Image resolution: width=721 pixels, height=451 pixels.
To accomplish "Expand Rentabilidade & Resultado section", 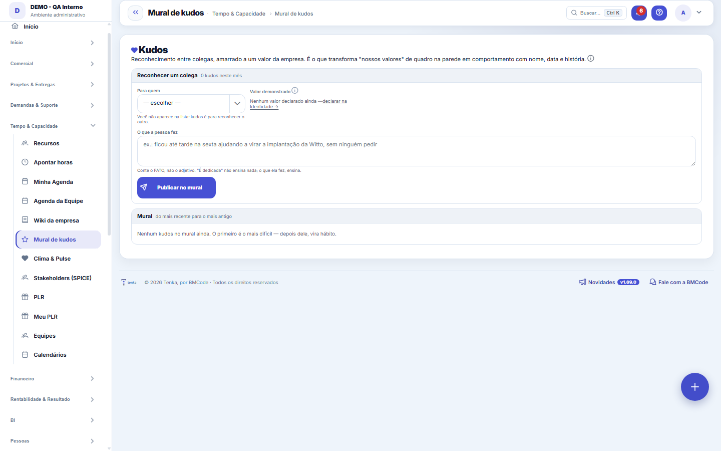I will pos(53,399).
